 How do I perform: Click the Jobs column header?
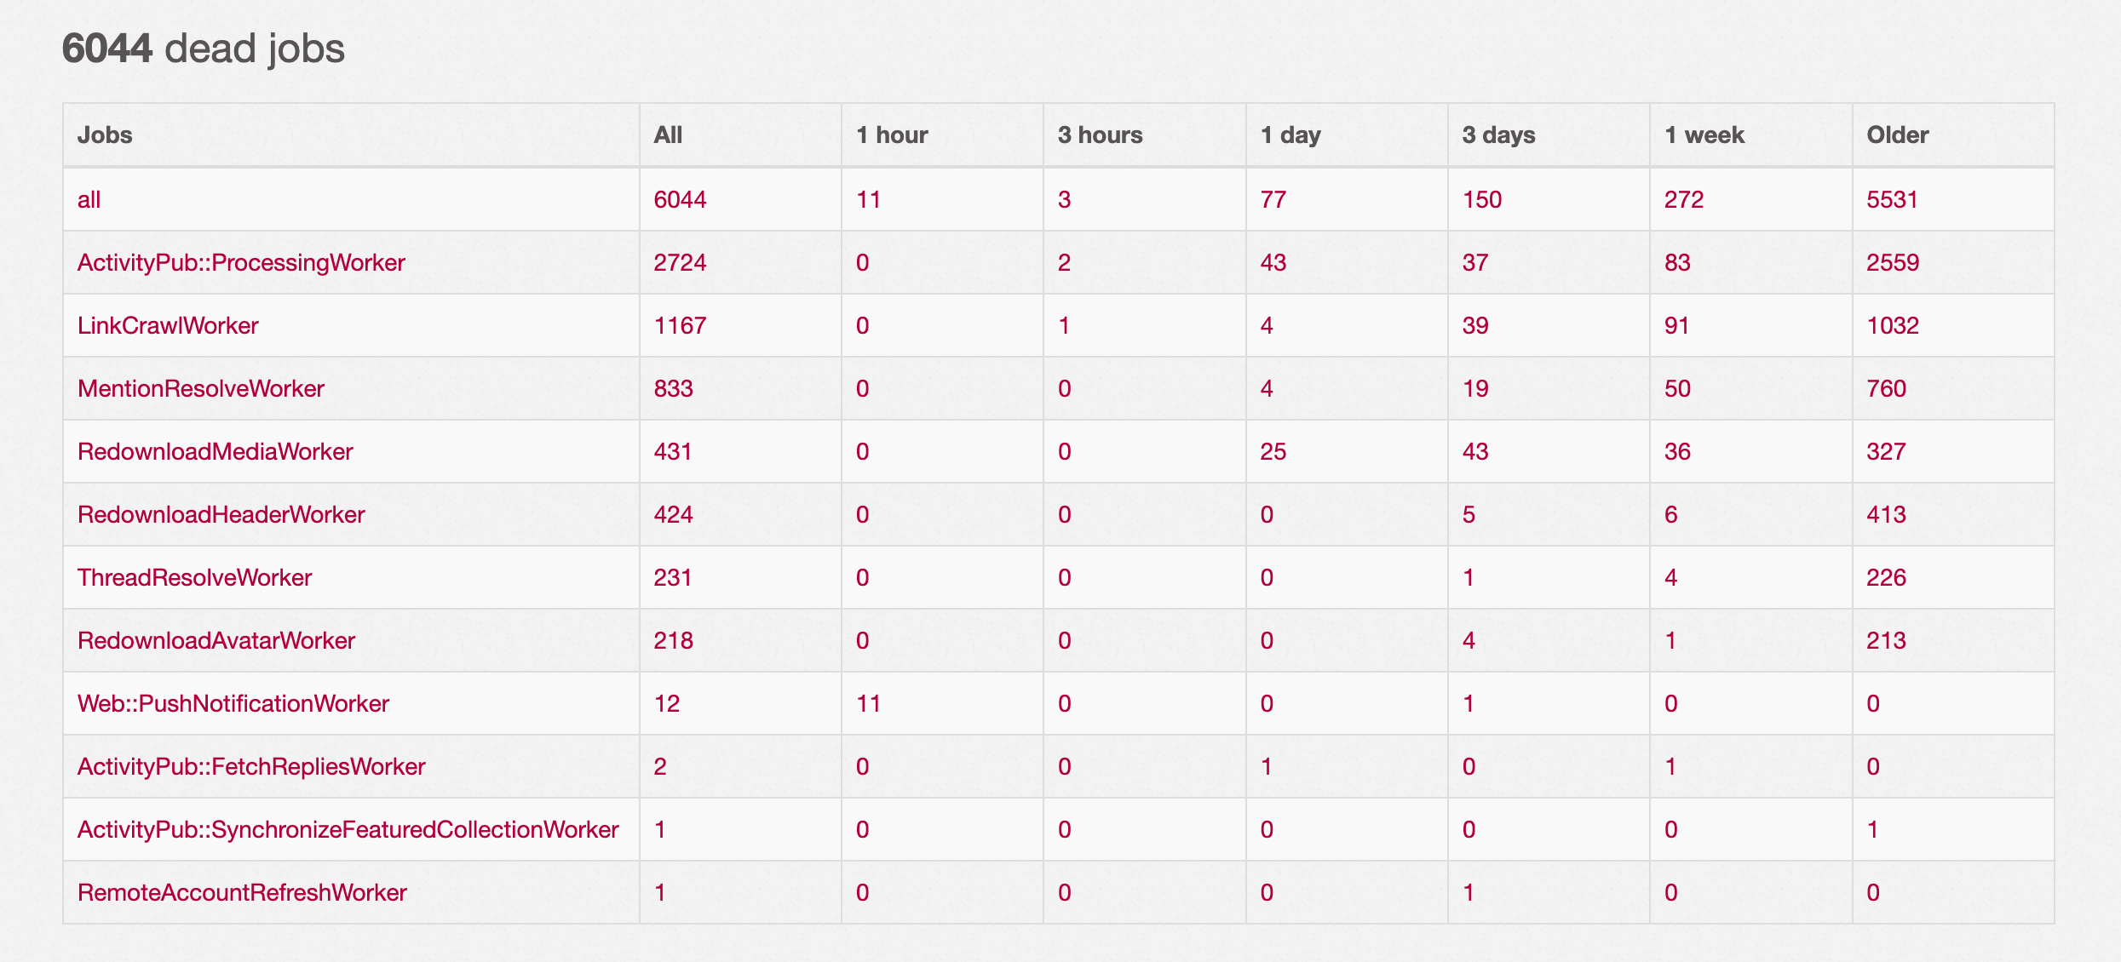[105, 135]
